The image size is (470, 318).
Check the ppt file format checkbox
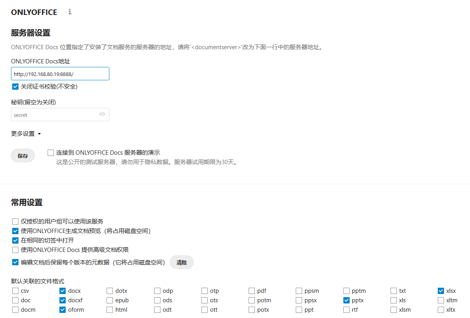click(299, 310)
